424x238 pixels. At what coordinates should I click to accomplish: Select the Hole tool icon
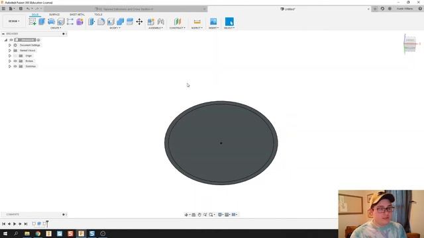tap(60, 22)
